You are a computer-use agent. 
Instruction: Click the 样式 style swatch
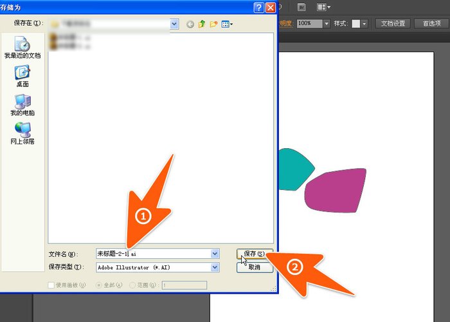tap(356, 23)
